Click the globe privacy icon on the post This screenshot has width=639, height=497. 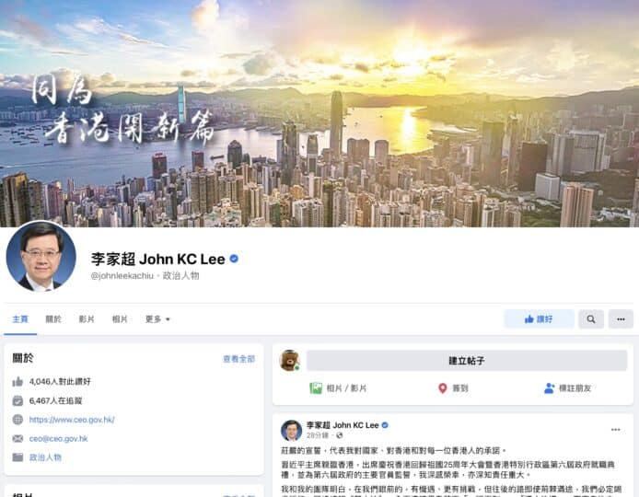pyautogui.click(x=339, y=435)
